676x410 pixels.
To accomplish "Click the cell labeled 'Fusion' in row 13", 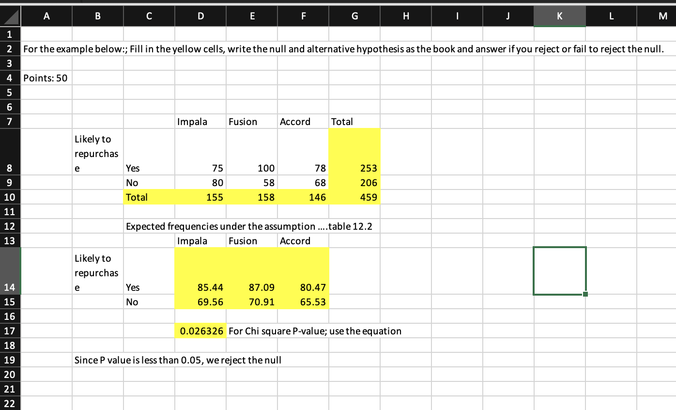I will [251, 241].
